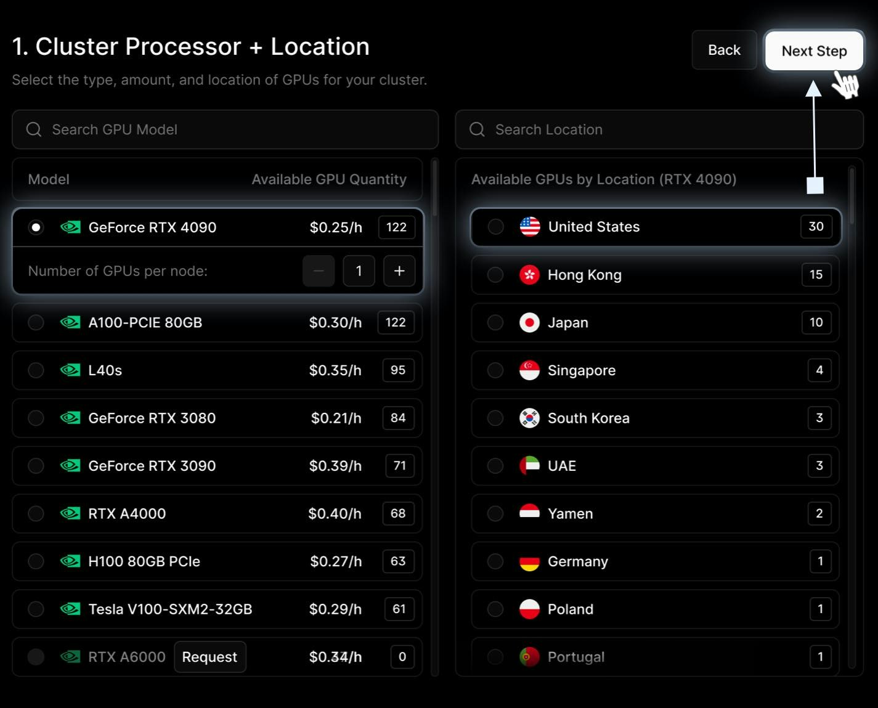Image resolution: width=878 pixels, height=708 pixels.
Task: Choose the Hong Kong location radio button
Action: 495,275
